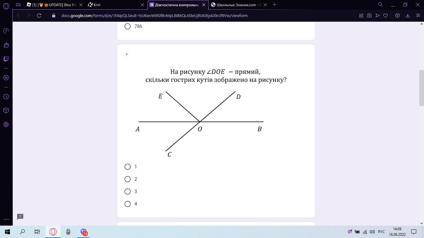Open the extensions cube in the toolbar
Image resolution: width=424 pixels, height=238 pixels.
[x=397, y=15]
